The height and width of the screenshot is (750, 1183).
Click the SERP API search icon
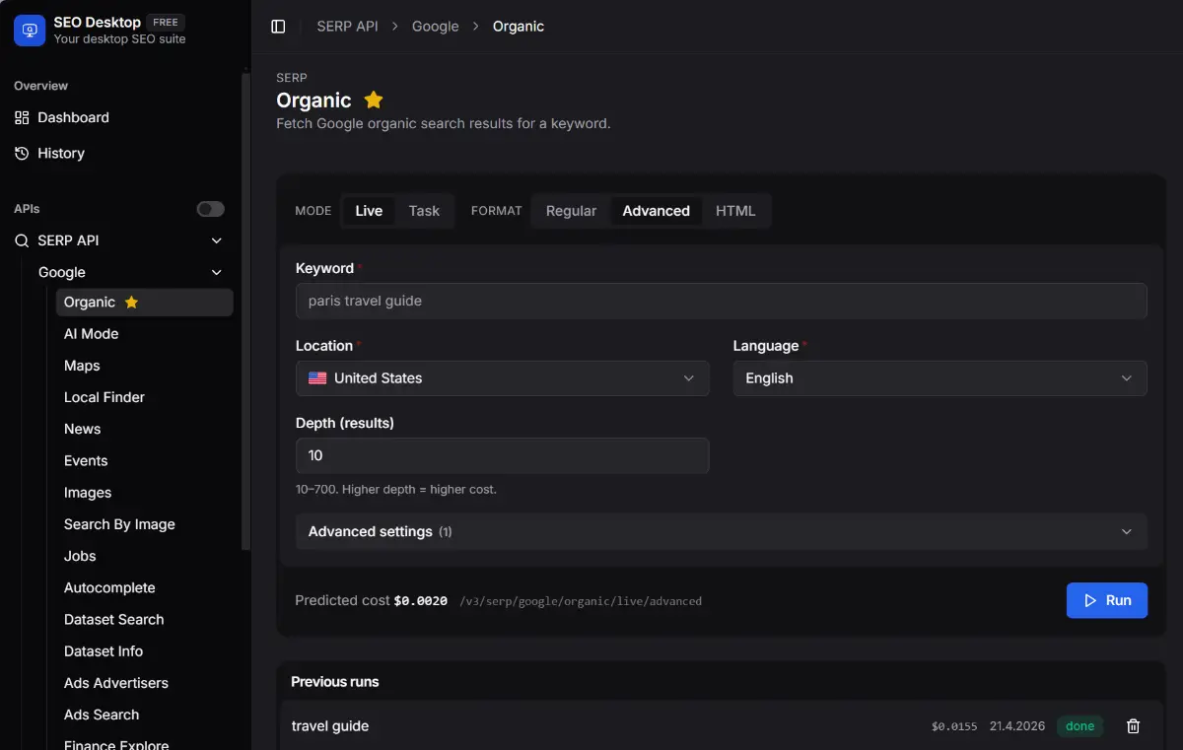point(22,240)
